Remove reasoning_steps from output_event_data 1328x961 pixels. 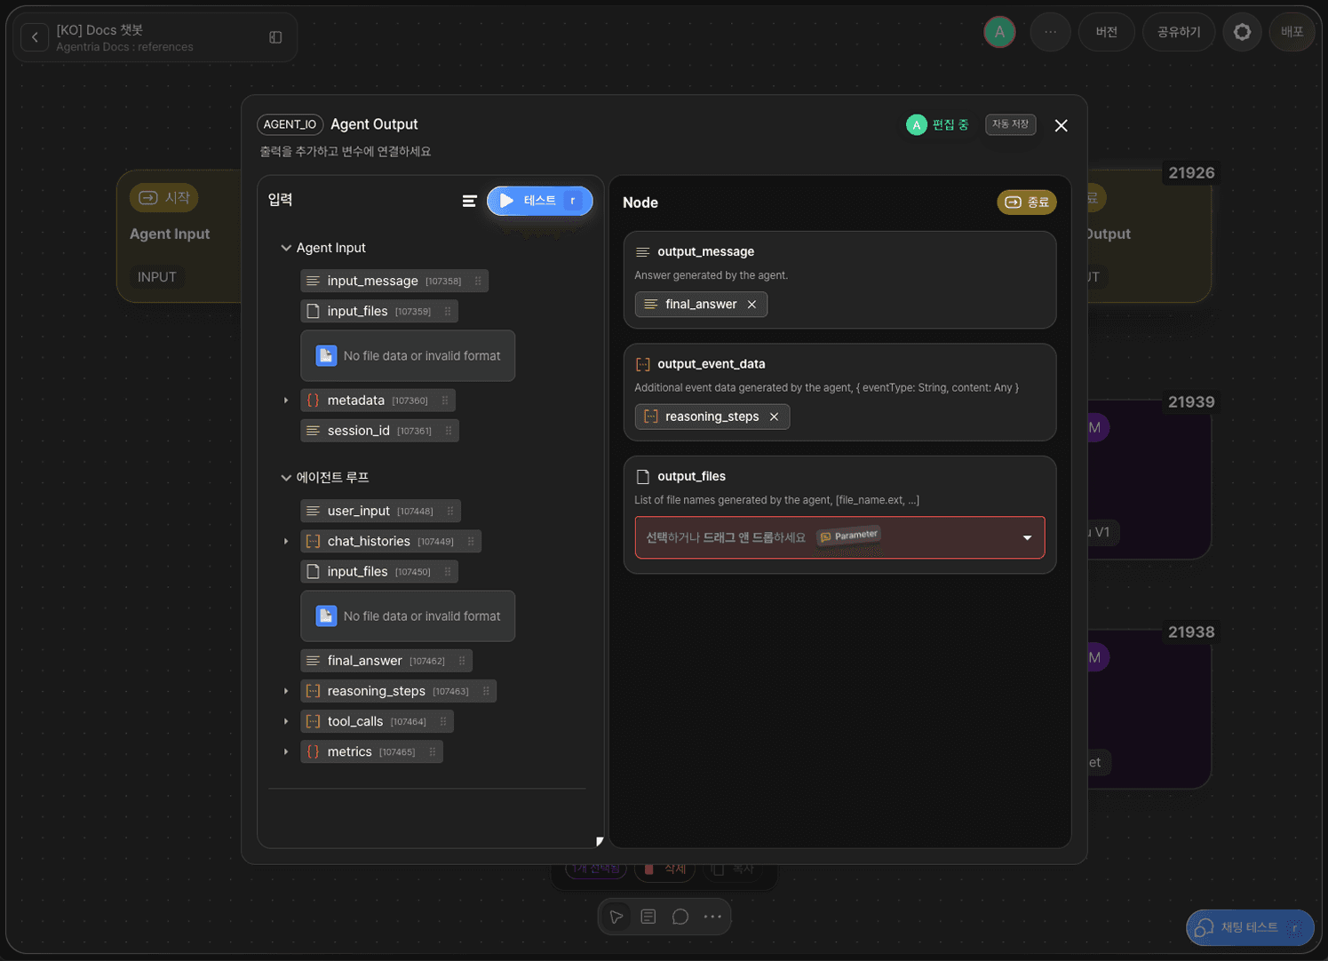coord(774,417)
